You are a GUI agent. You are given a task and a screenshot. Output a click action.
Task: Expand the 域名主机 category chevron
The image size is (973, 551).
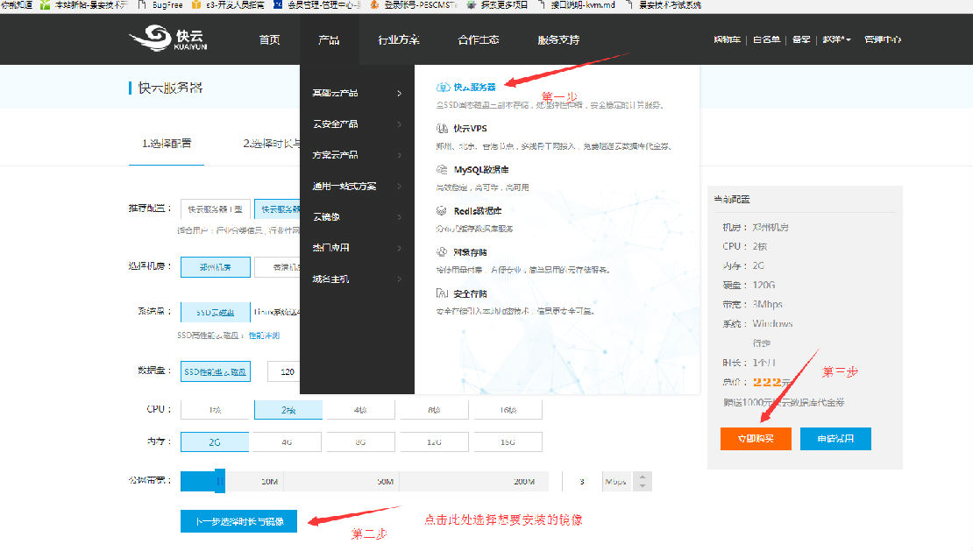pos(399,279)
